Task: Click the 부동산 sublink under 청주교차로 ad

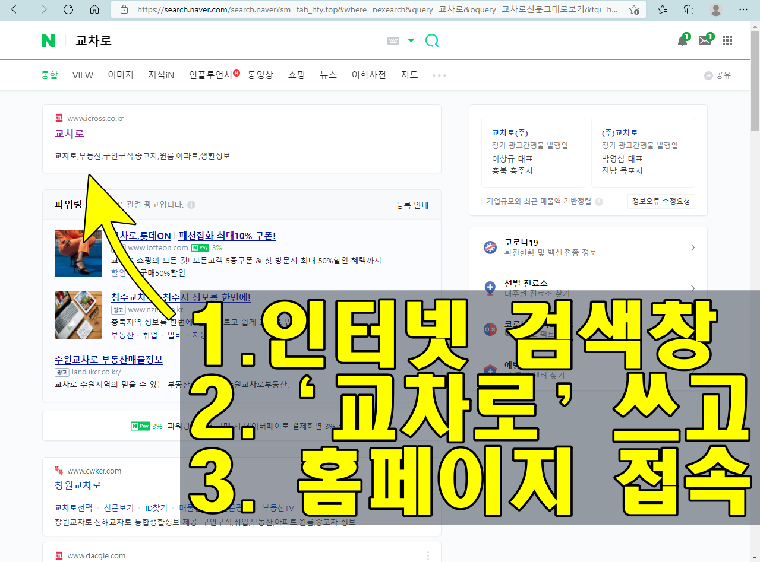Action: pyautogui.click(x=122, y=335)
